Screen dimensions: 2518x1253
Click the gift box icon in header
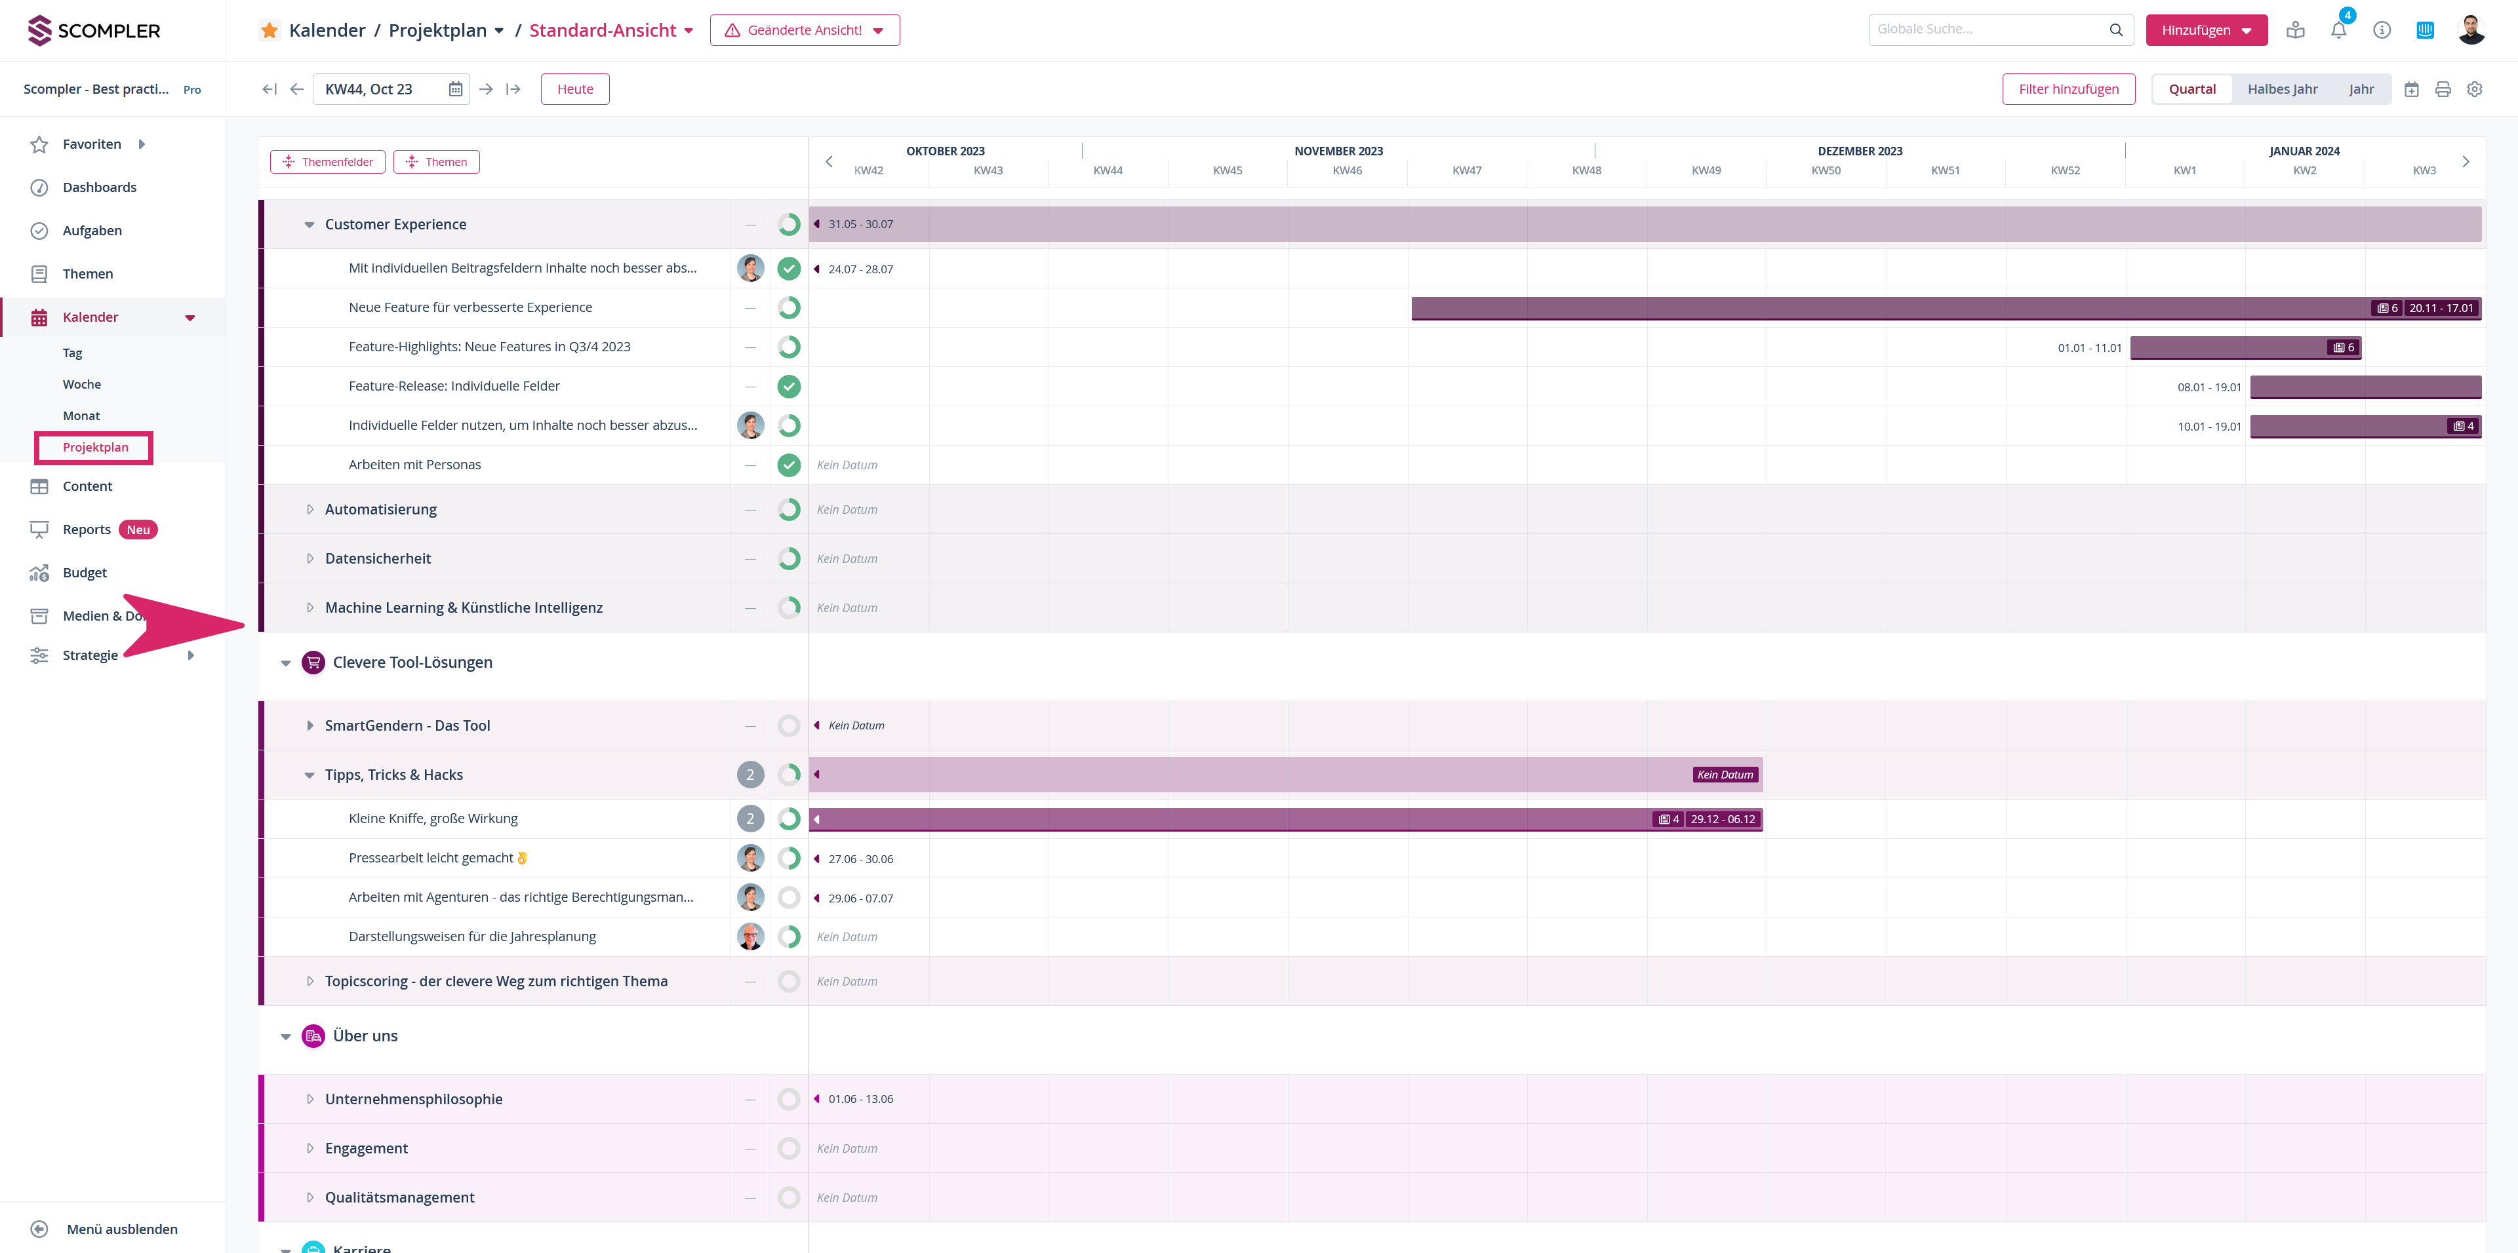(x=2295, y=30)
